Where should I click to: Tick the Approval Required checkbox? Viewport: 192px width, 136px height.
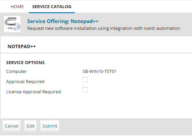click(x=85, y=80)
